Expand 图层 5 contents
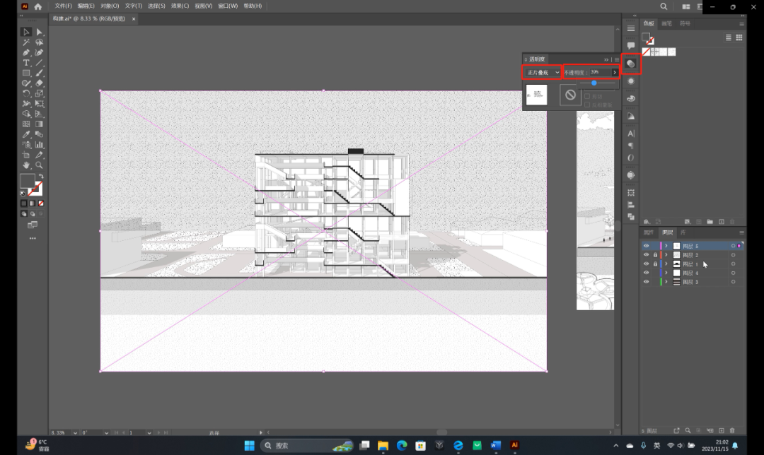Screen dimensions: 764x455 click(666, 246)
